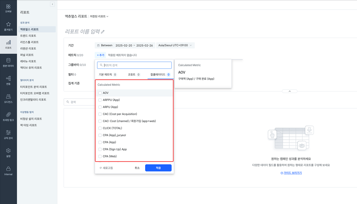Check the CPA (Sign Up) App checkbox
Viewport: 357px width, 204px height.
(100, 149)
